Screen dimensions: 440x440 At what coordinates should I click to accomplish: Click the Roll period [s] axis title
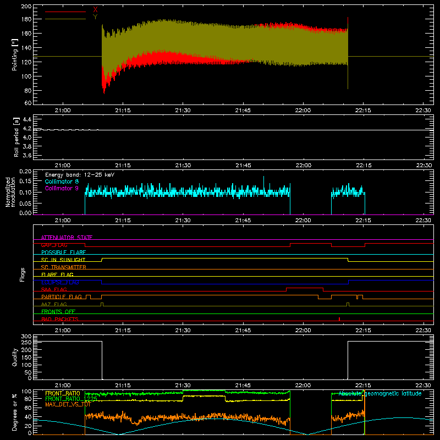pyautogui.click(x=16, y=137)
